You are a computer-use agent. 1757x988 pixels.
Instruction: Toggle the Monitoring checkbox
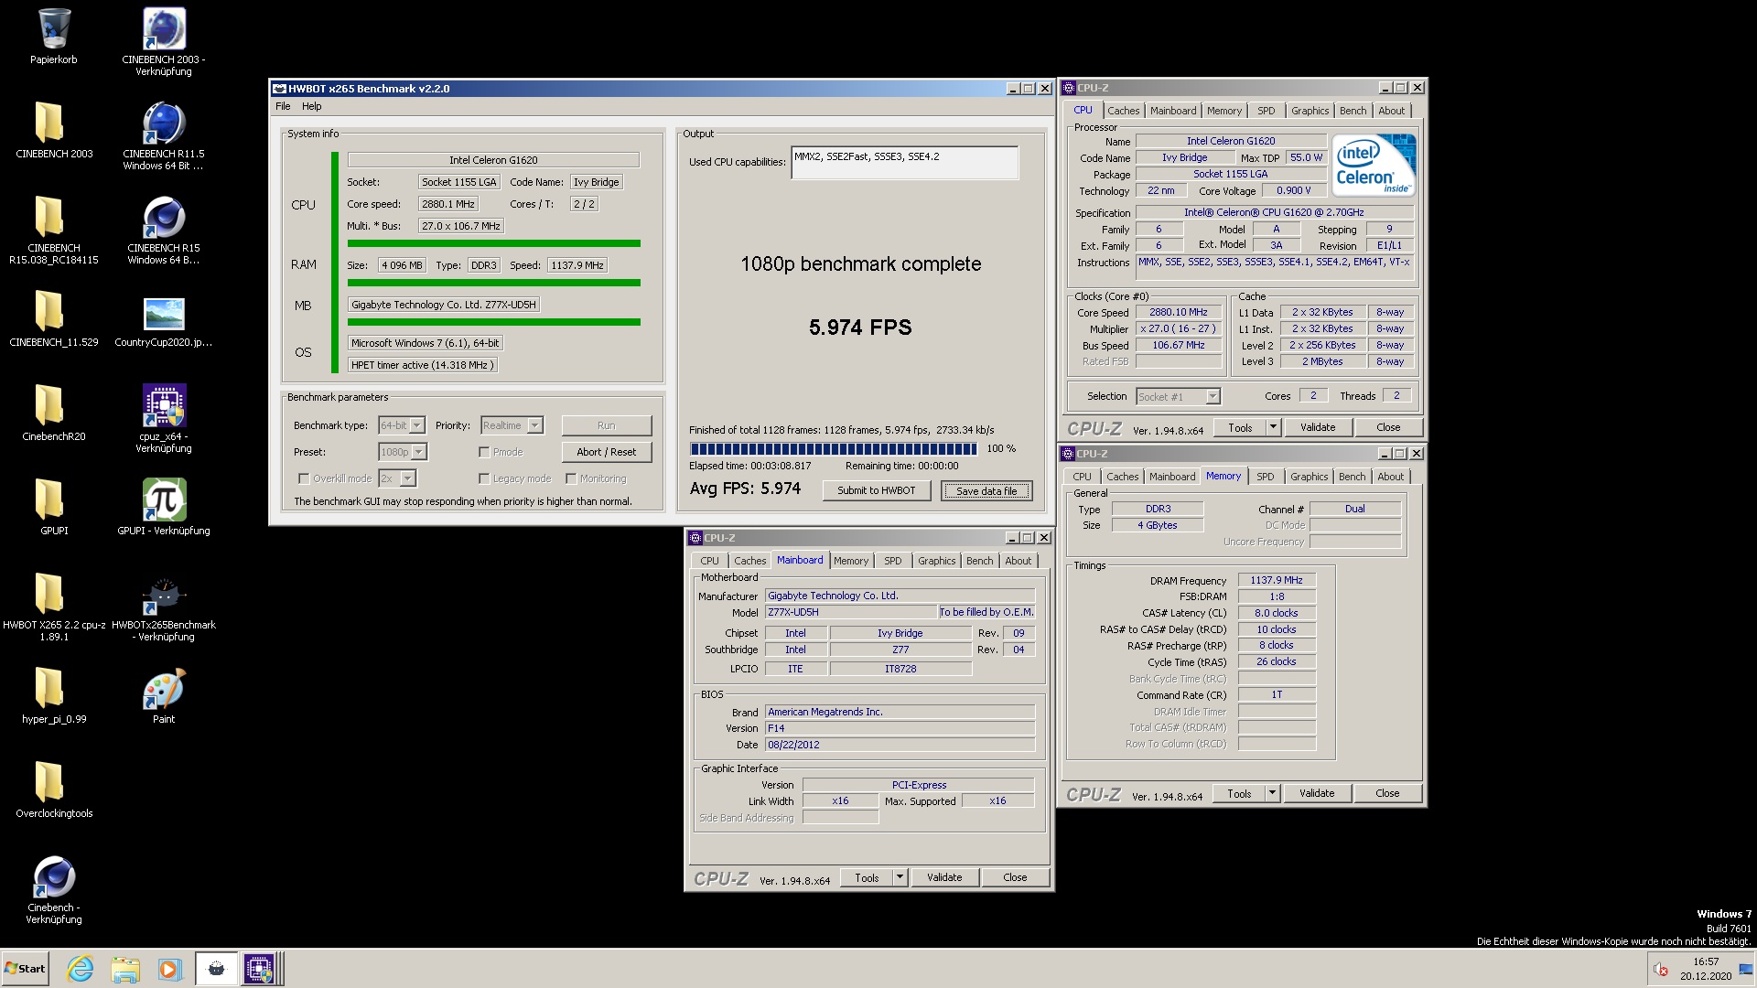pos(571,478)
